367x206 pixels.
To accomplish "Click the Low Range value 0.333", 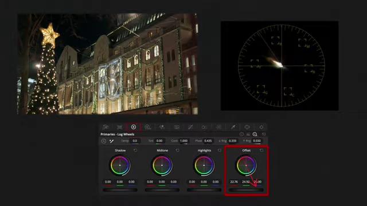I will tap(232, 141).
